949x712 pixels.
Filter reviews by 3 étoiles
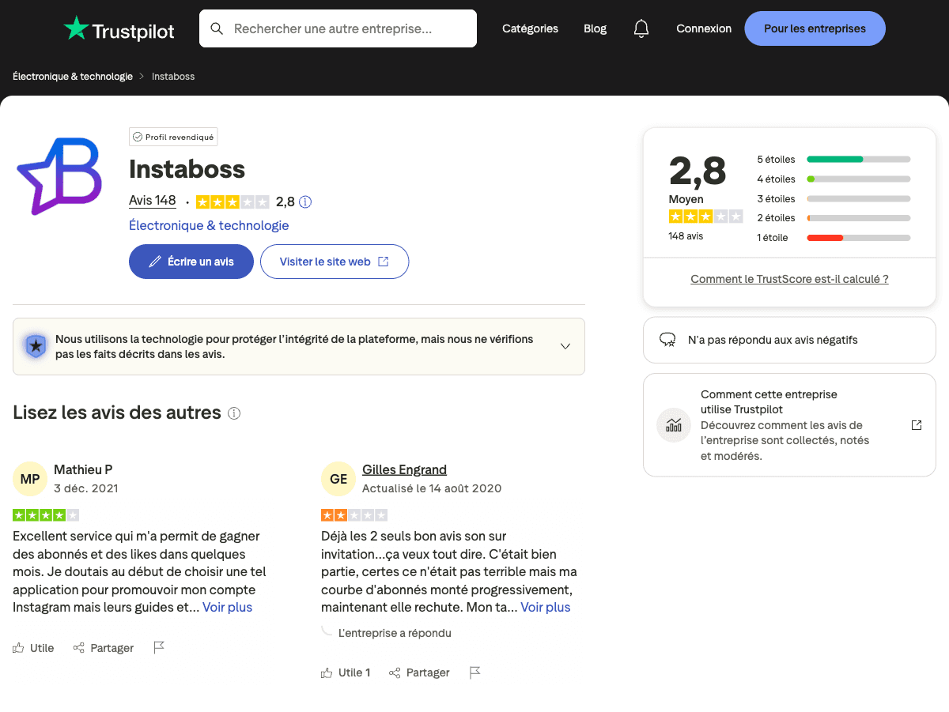834,198
